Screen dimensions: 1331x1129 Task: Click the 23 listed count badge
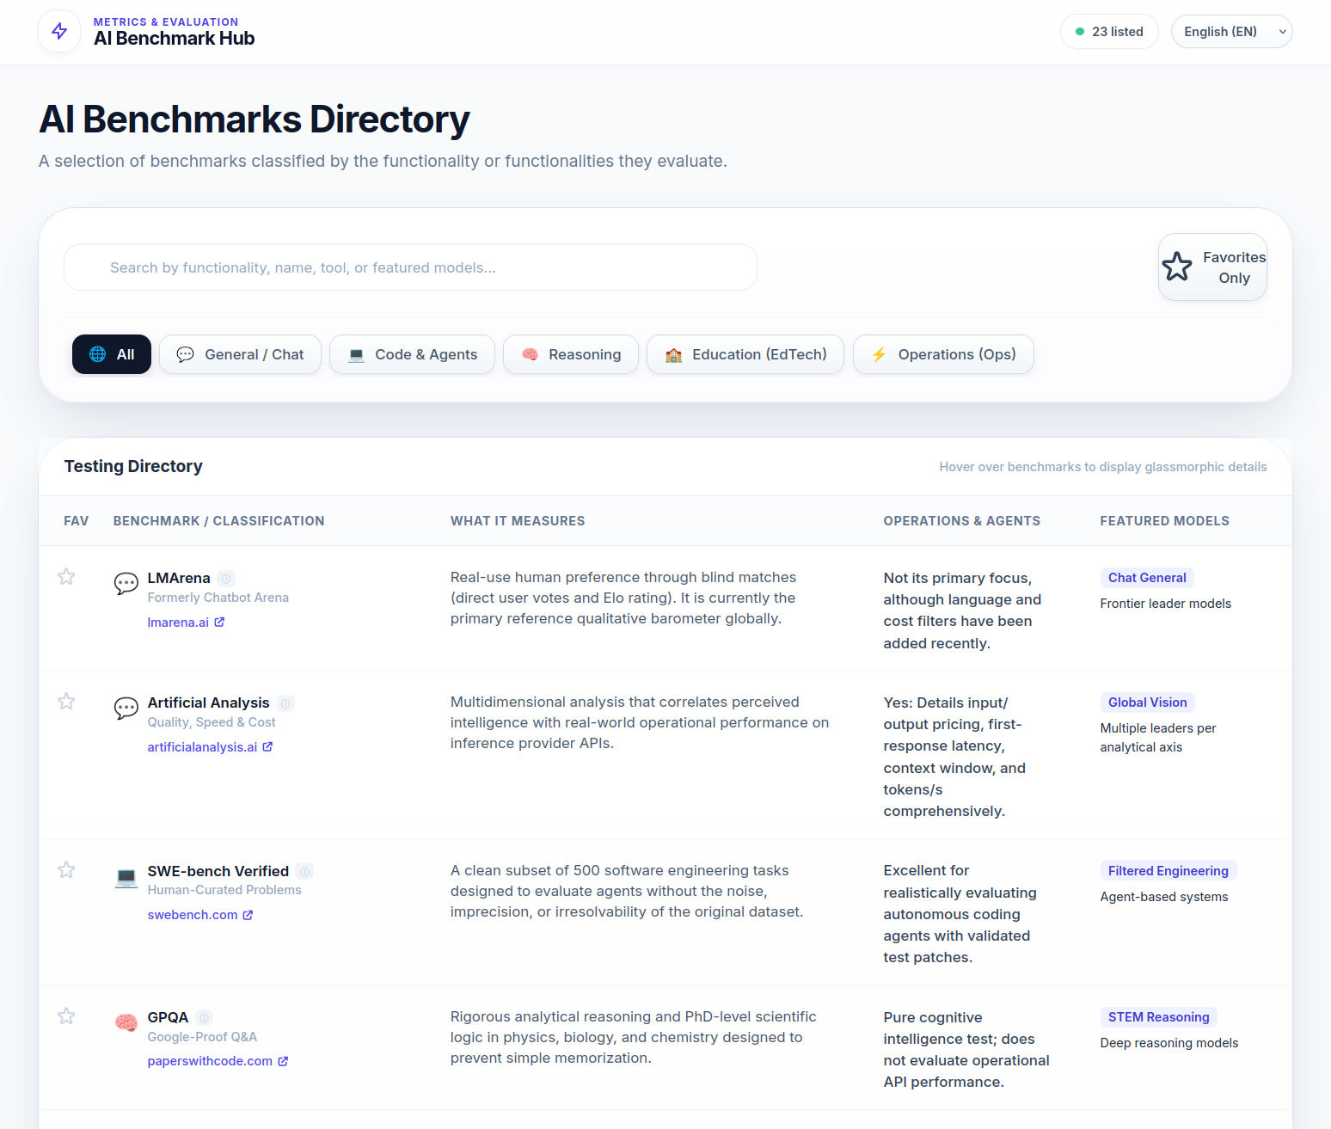[1109, 32]
